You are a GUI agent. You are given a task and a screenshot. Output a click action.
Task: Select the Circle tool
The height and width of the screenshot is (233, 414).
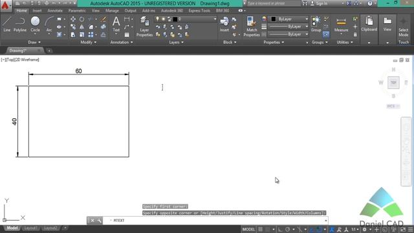[35, 25]
